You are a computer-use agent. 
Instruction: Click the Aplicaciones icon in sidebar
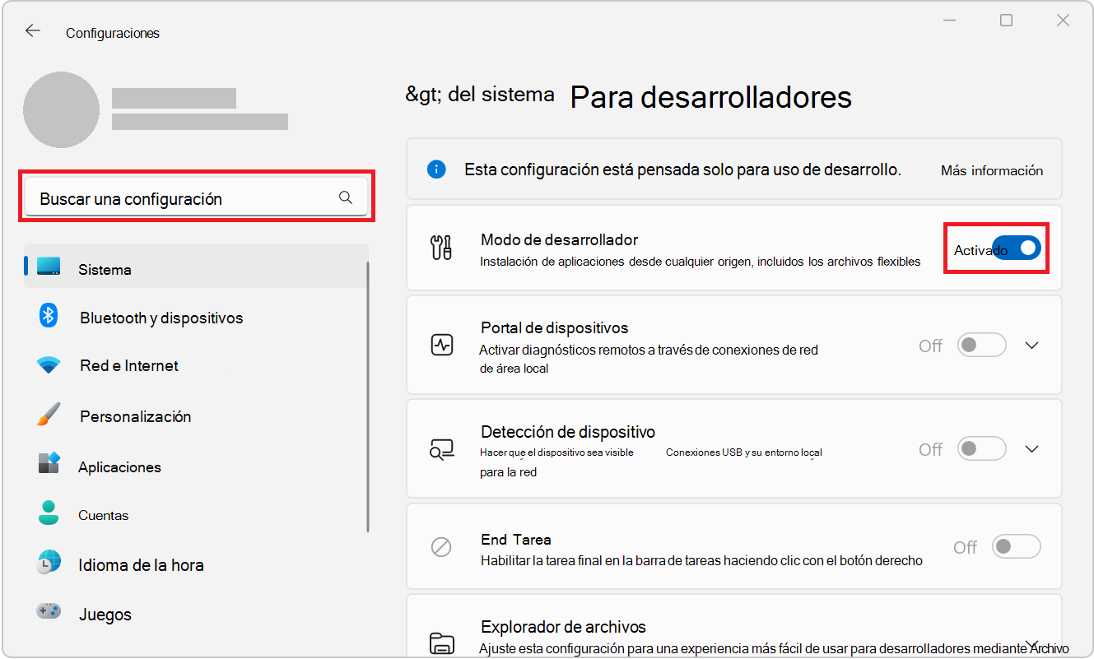point(48,466)
